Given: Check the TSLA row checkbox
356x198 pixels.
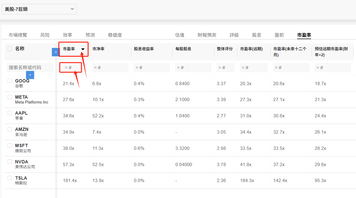Looking at the screenshot, I should coord(10,178).
